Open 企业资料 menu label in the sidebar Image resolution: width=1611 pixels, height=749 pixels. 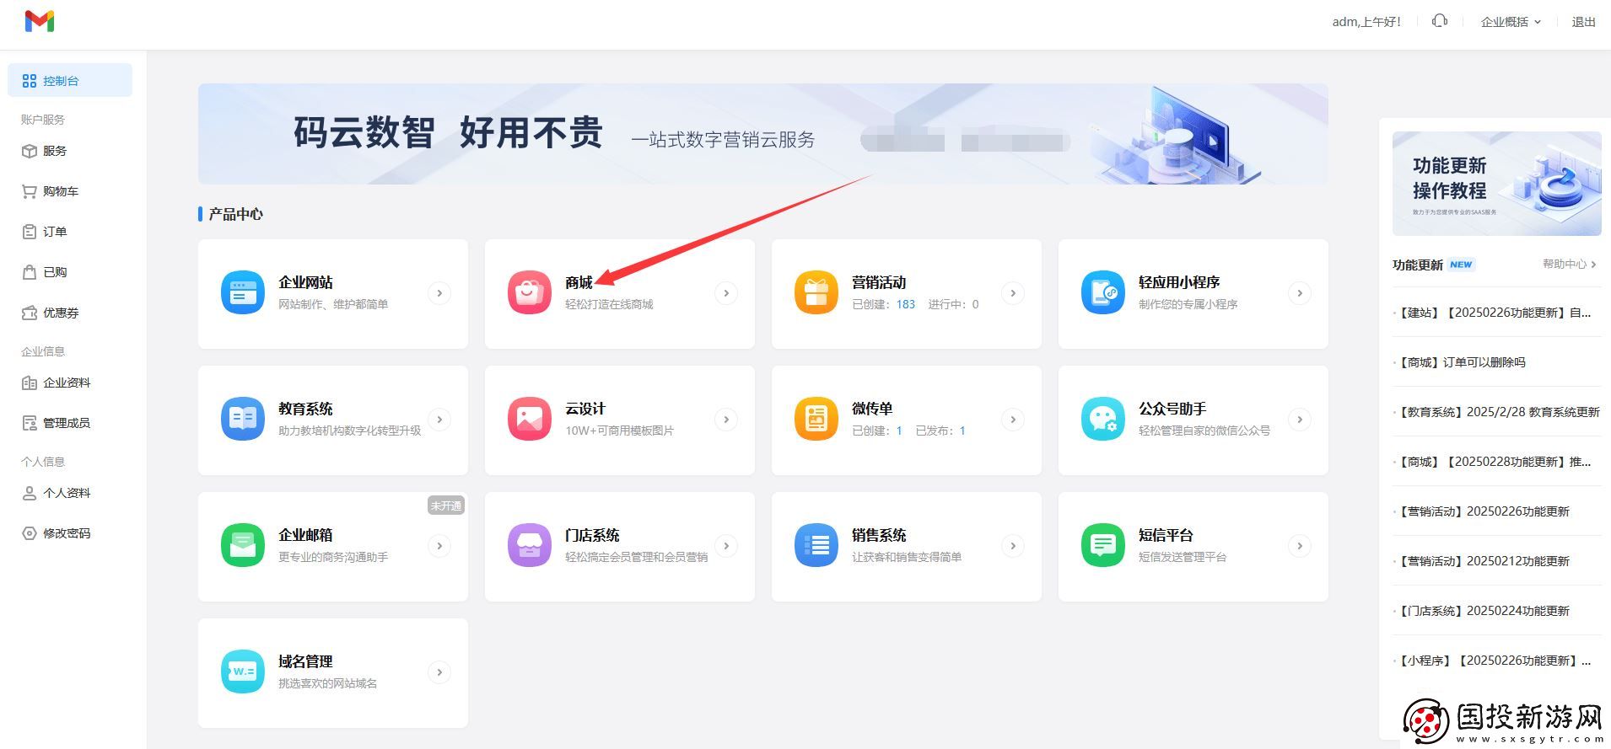[x=67, y=383]
